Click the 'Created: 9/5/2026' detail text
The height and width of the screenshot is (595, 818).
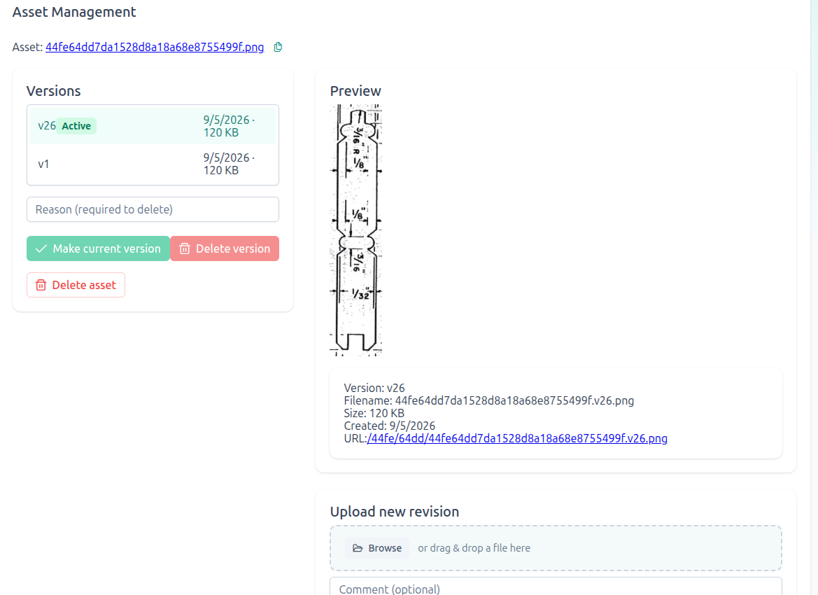coord(389,426)
